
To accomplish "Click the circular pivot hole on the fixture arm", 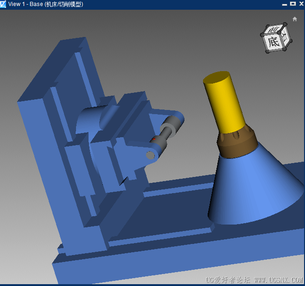I will [x=150, y=155].
